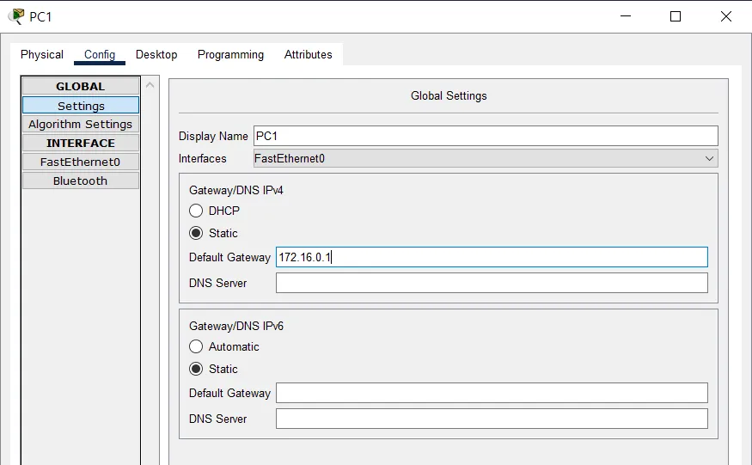Click the sidebar scroll up arrow
752x465 pixels.
150,85
